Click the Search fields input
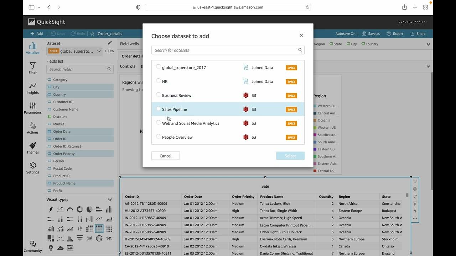This screenshot has width=456, height=256. 80,69
